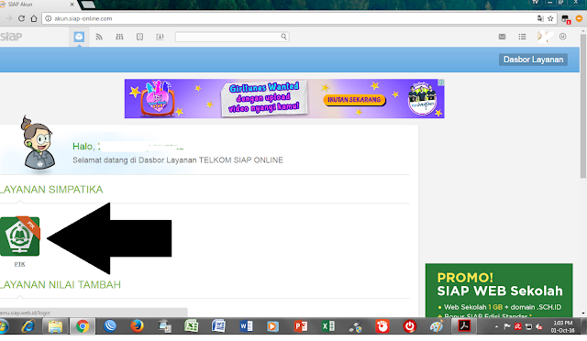Close the ad banner via AdChoices icon
Screen dimensions: 587x341
point(441,82)
